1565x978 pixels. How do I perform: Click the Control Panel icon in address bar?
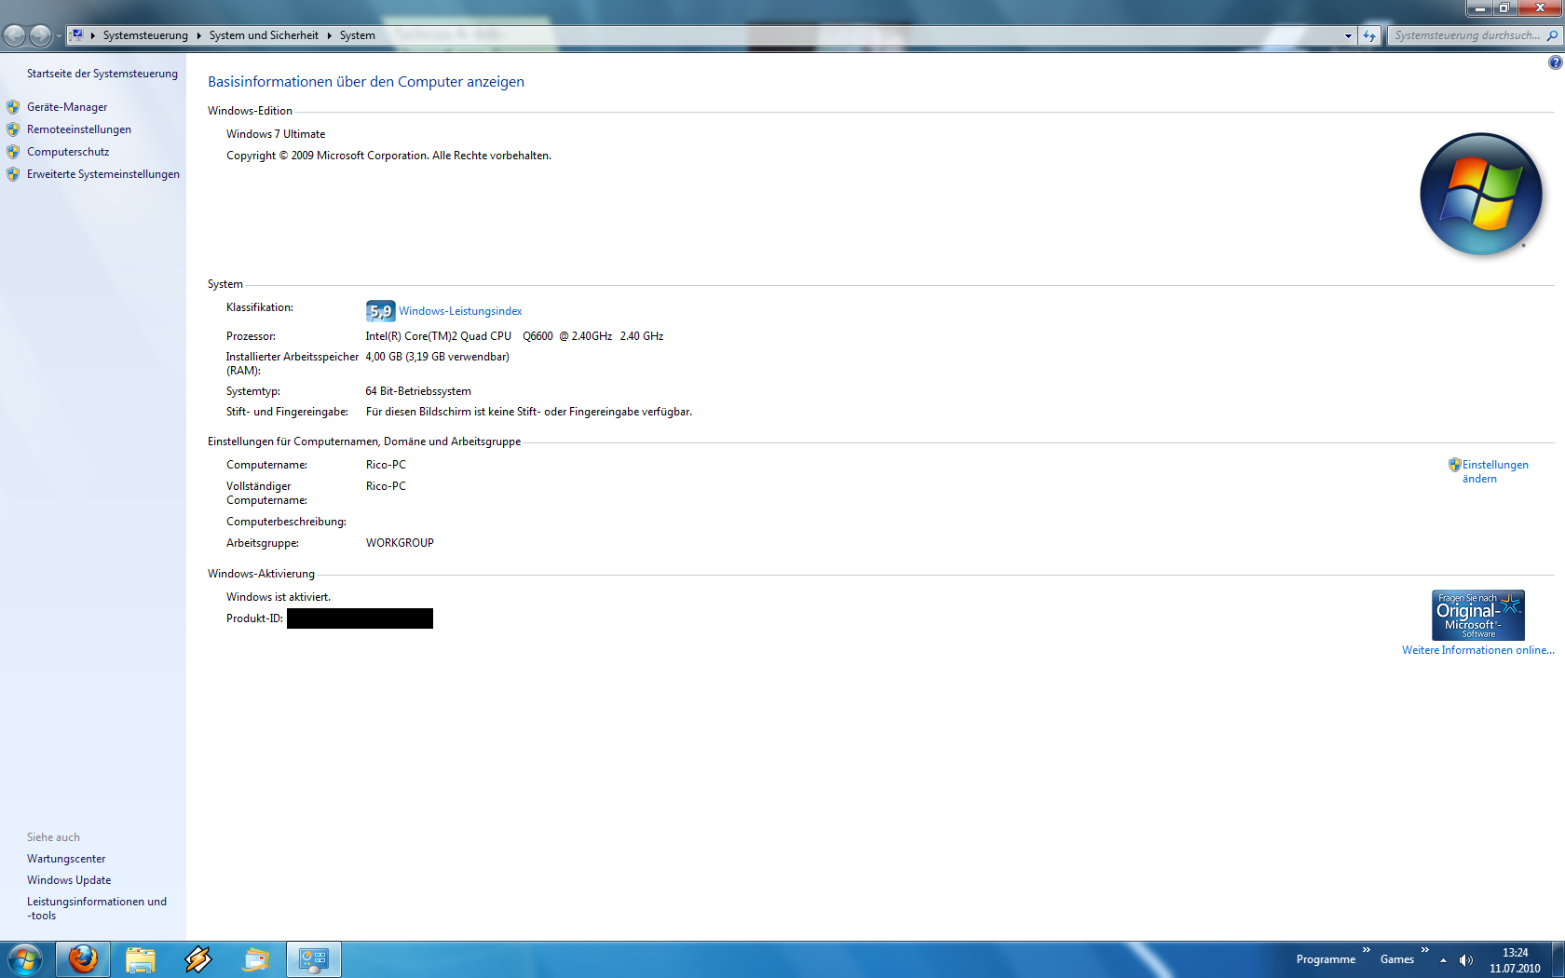(77, 34)
